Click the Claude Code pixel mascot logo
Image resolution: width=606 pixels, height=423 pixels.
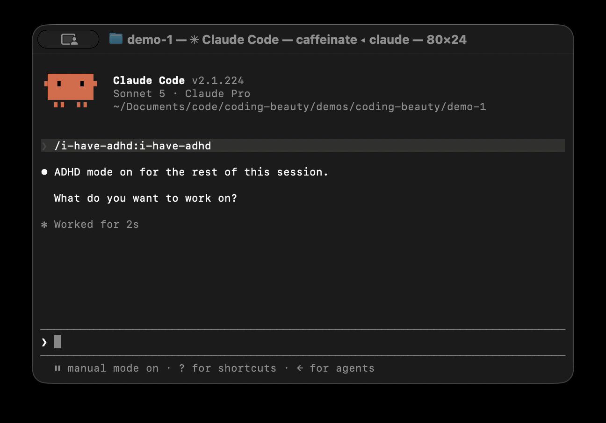[70, 90]
